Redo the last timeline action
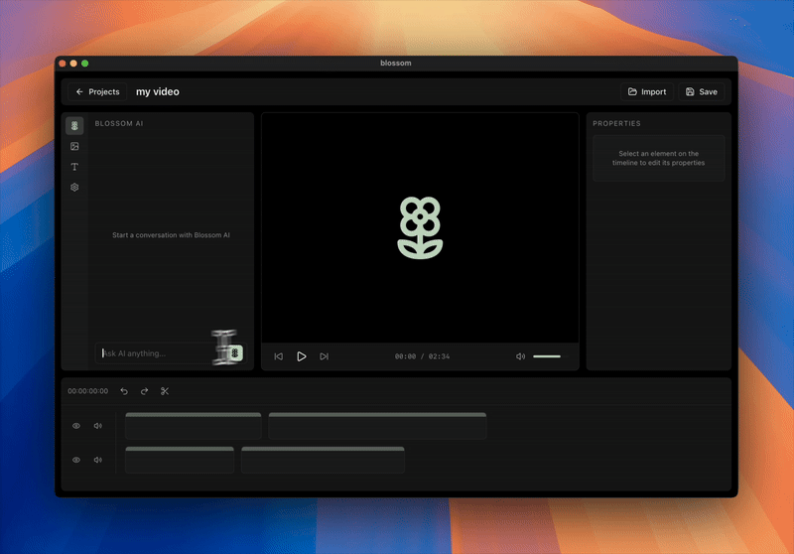The image size is (794, 554). click(x=144, y=391)
